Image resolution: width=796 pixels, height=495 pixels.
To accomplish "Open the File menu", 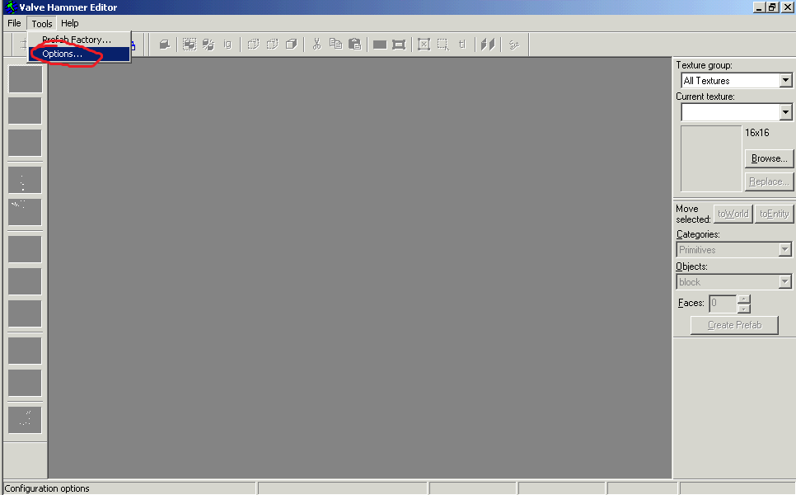I will click(x=14, y=23).
